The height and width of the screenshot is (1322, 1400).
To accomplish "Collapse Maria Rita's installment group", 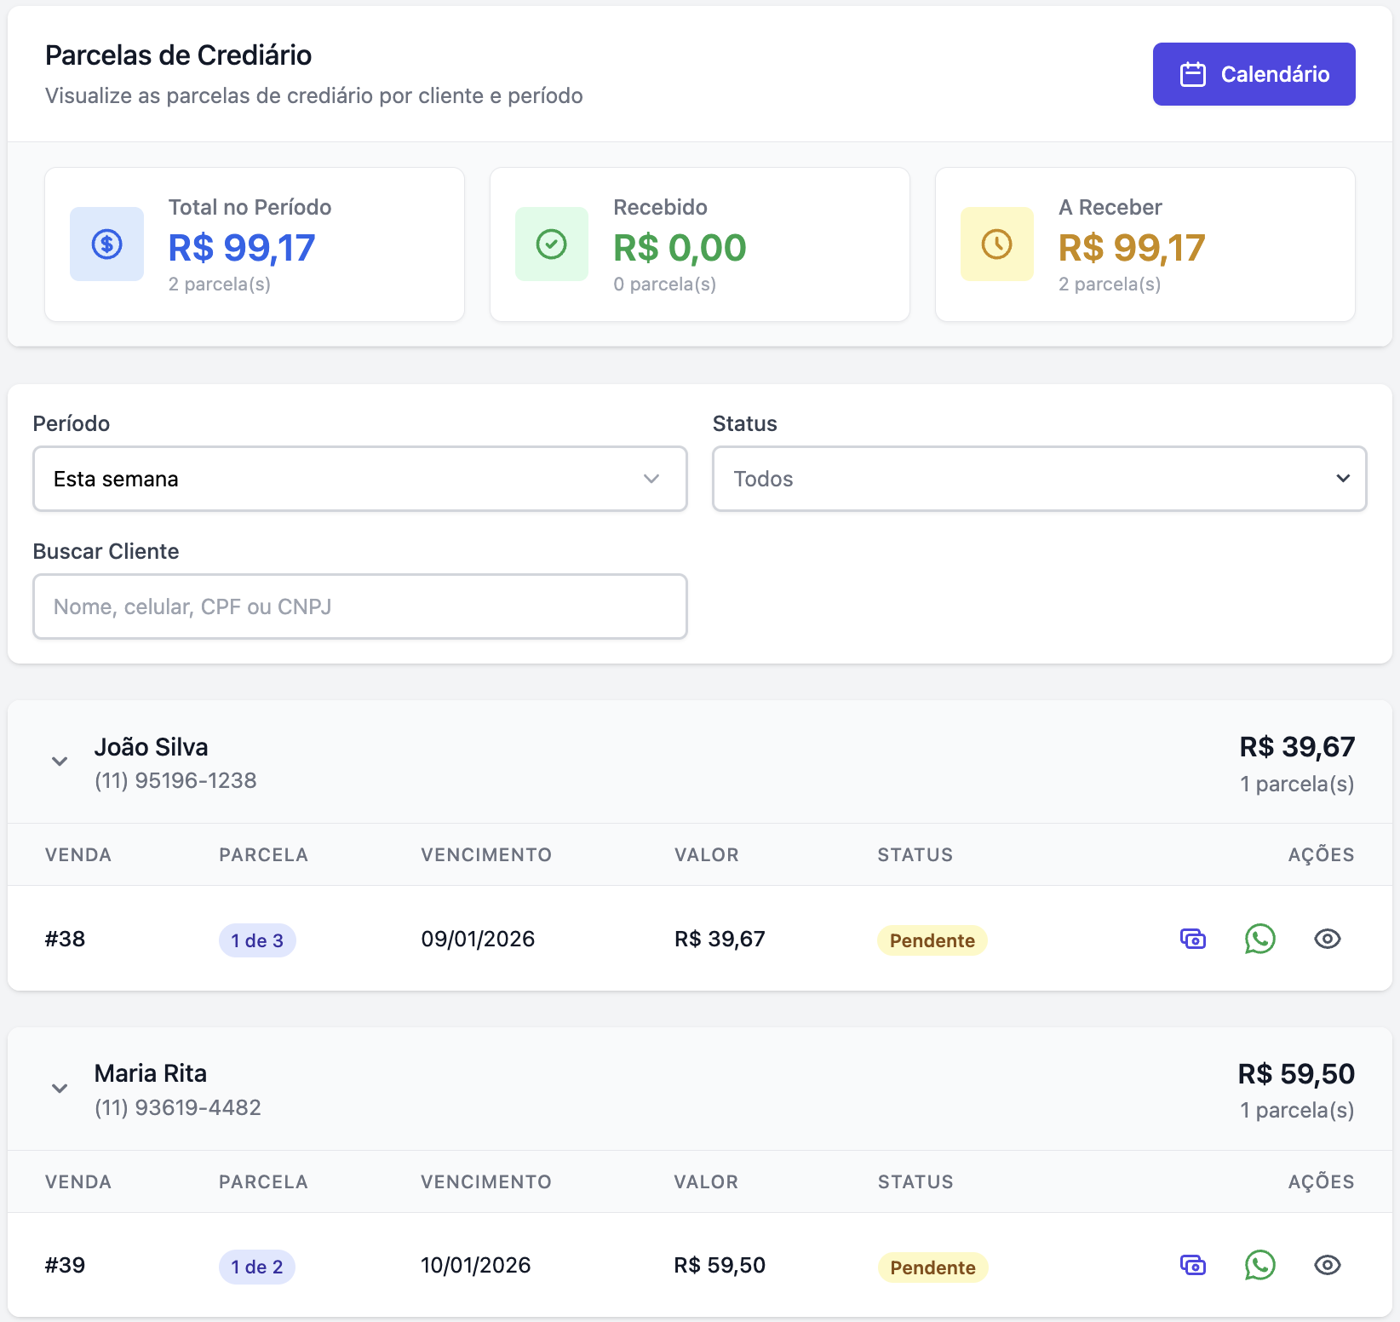I will pos(60,1089).
